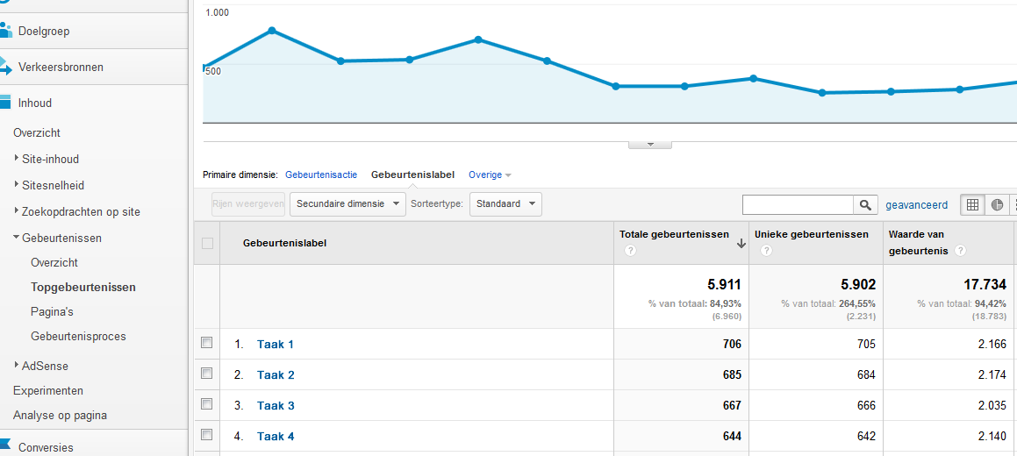
Task: Toggle the select-all checkbox in header
Action: pos(208,243)
